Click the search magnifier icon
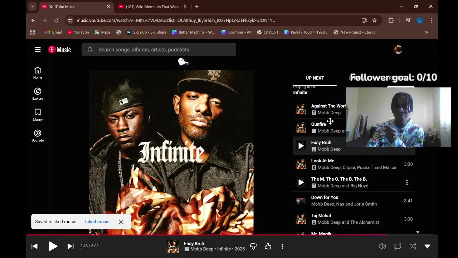 point(90,49)
